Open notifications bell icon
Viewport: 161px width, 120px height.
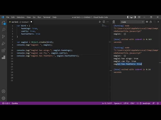tap(158, 103)
